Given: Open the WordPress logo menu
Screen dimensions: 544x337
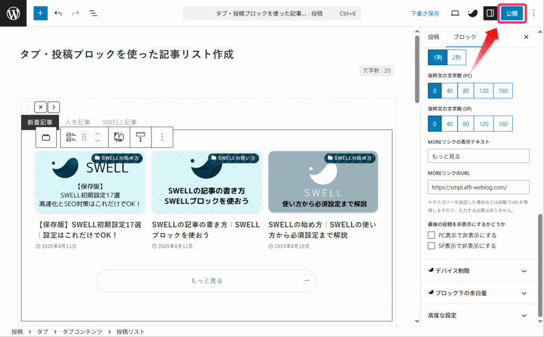Looking at the screenshot, I should coord(13,13).
